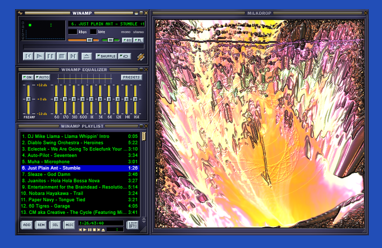Open the playlist ADD menu
Viewport: 382px width, 248px height.
coord(27,225)
